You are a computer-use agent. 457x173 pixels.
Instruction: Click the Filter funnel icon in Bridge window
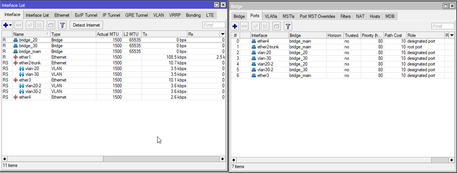tap(288, 26)
